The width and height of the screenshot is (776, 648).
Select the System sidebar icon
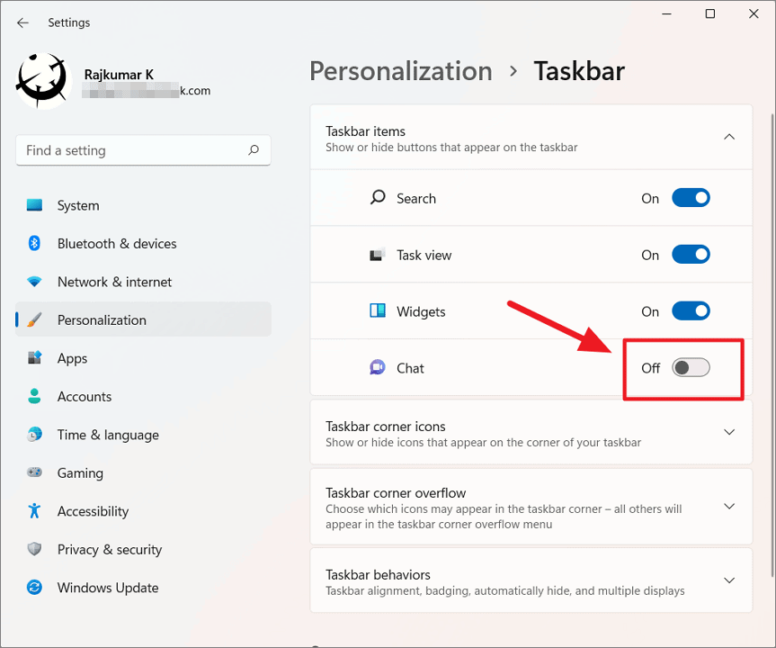pyautogui.click(x=32, y=205)
